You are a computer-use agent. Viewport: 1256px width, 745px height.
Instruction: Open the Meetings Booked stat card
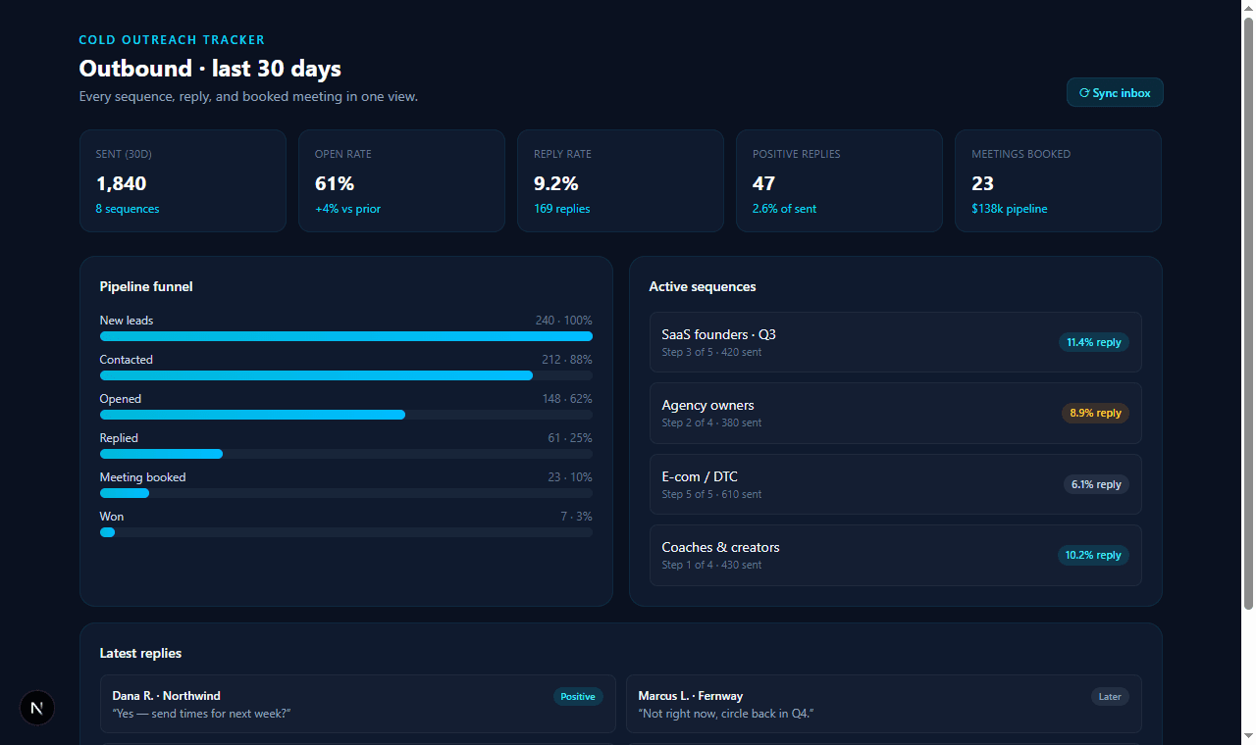click(1058, 181)
